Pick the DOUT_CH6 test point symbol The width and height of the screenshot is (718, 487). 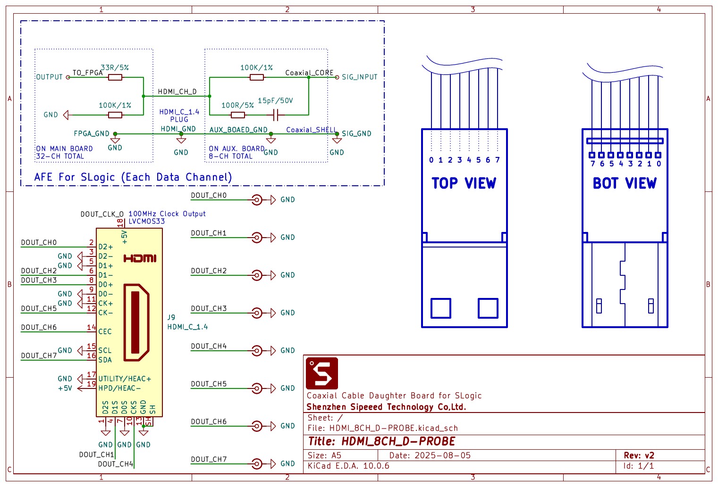point(257,426)
